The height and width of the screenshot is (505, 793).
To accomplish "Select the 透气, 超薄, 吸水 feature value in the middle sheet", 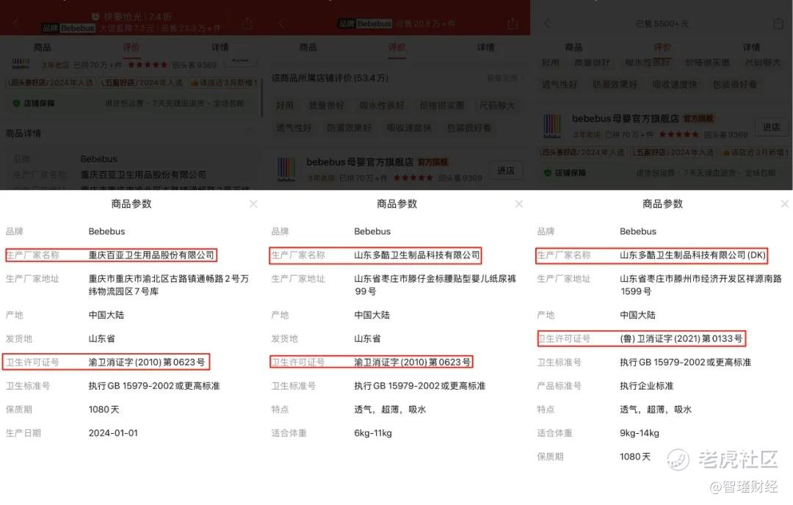I will (x=390, y=410).
